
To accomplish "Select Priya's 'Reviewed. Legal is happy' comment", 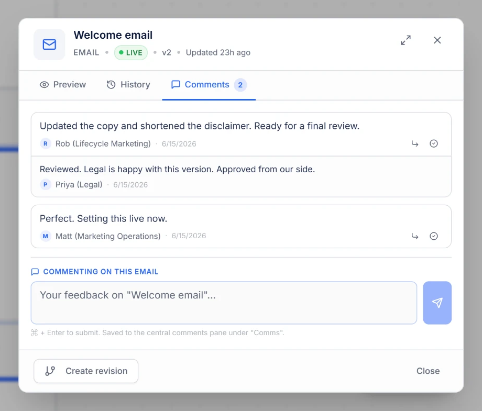I will pyautogui.click(x=178, y=169).
